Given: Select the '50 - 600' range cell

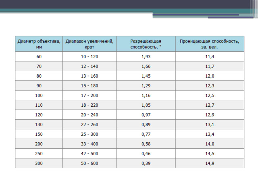Looking at the screenshot, I should point(89,163).
